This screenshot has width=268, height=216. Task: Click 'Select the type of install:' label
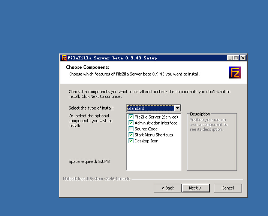pyautogui.click(x=91, y=108)
